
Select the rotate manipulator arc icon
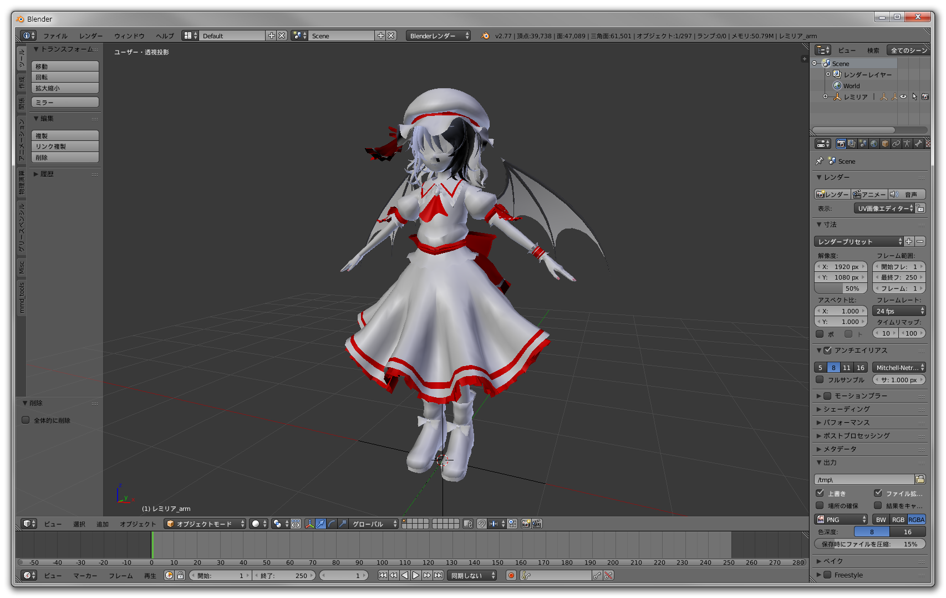coord(332,524)
